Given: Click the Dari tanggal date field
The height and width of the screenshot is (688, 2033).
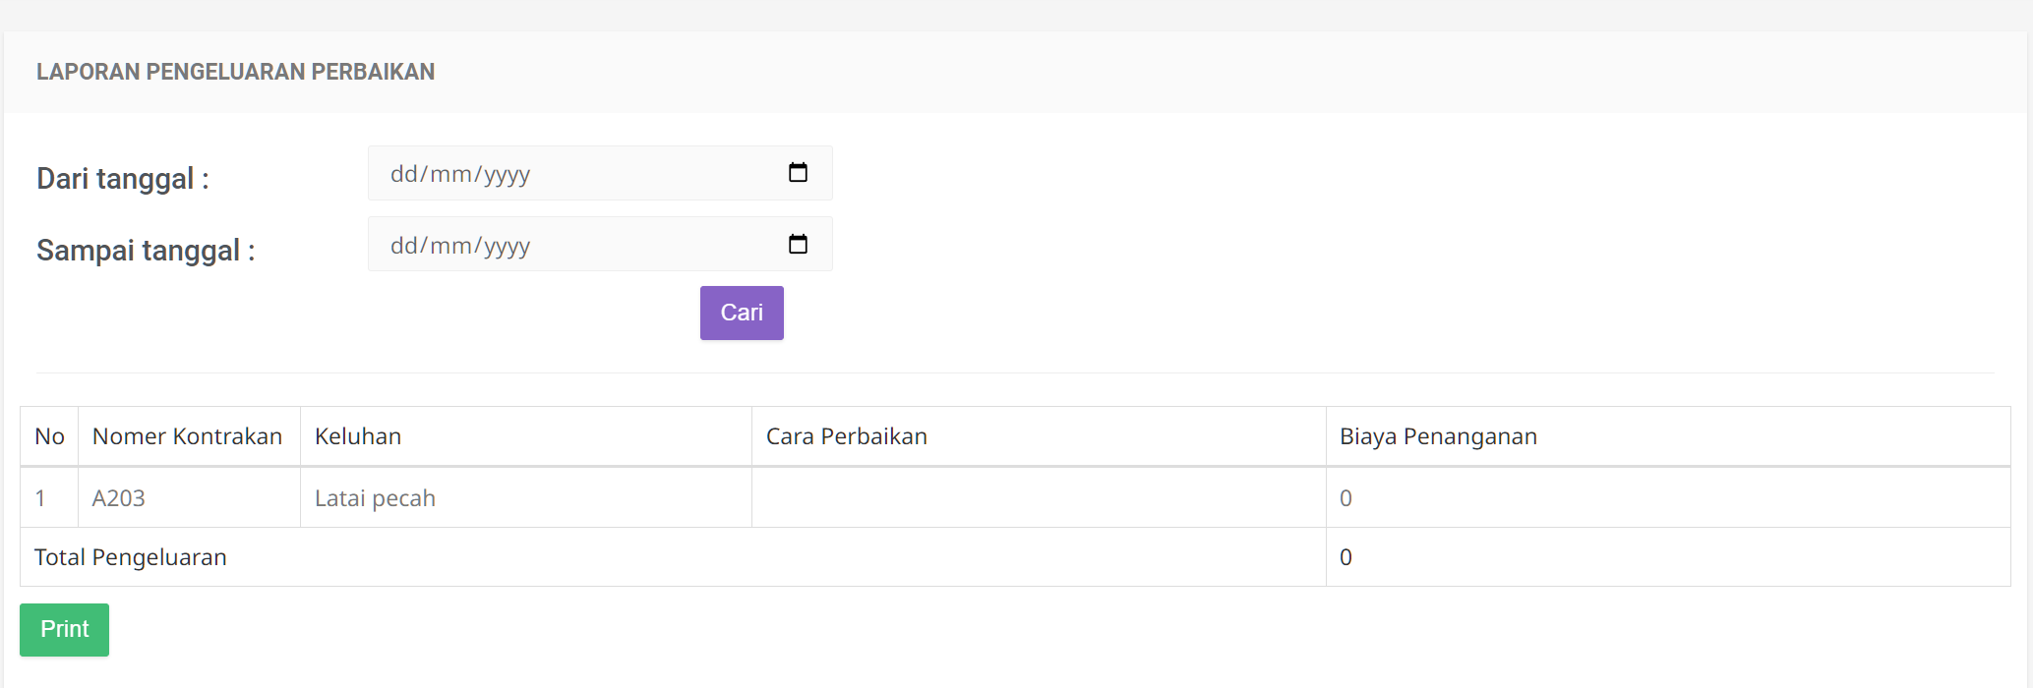Looking at the screenshot, I should 600,173.
